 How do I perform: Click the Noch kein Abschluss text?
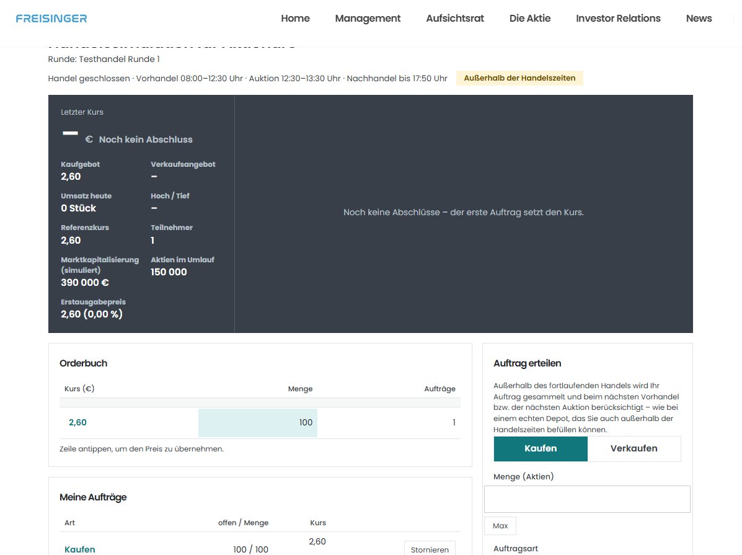coord(146,140)
